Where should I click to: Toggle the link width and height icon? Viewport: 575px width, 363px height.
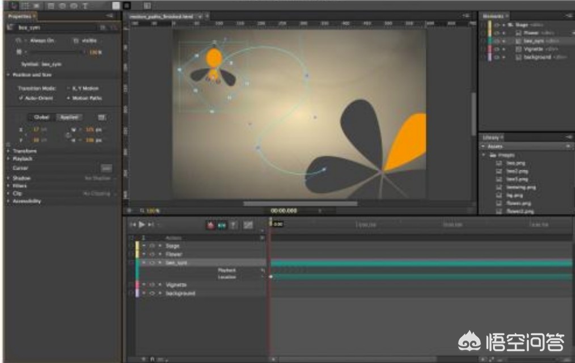click(68, 136)
